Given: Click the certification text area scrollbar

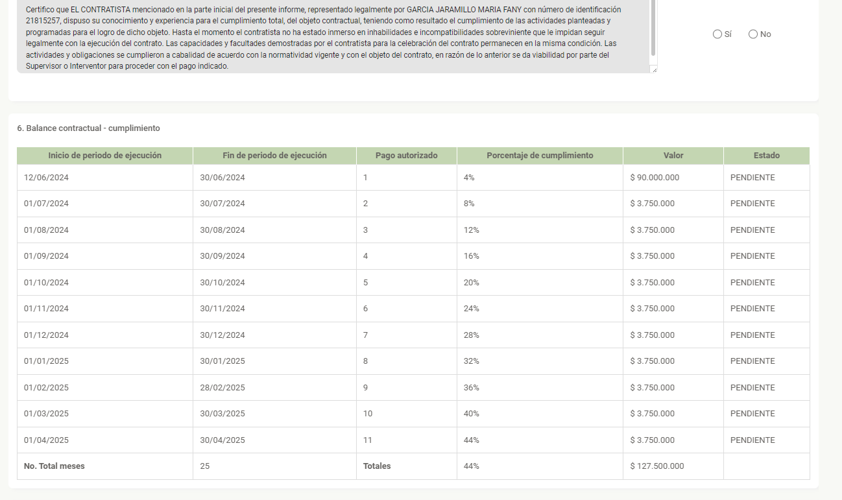Looking at the screenshot, I should [x=653, y=29].
